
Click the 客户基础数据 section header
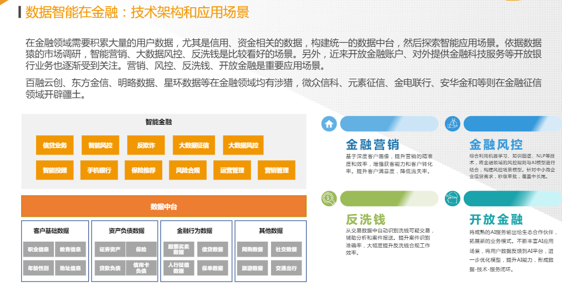51,231
